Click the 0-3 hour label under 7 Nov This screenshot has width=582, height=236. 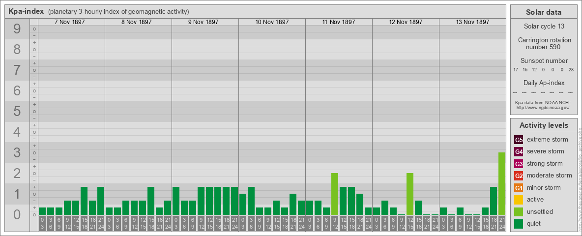[x=42, y=223]
